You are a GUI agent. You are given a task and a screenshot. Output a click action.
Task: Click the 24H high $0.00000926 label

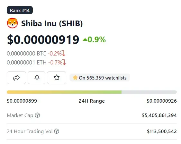pos(162,101)
